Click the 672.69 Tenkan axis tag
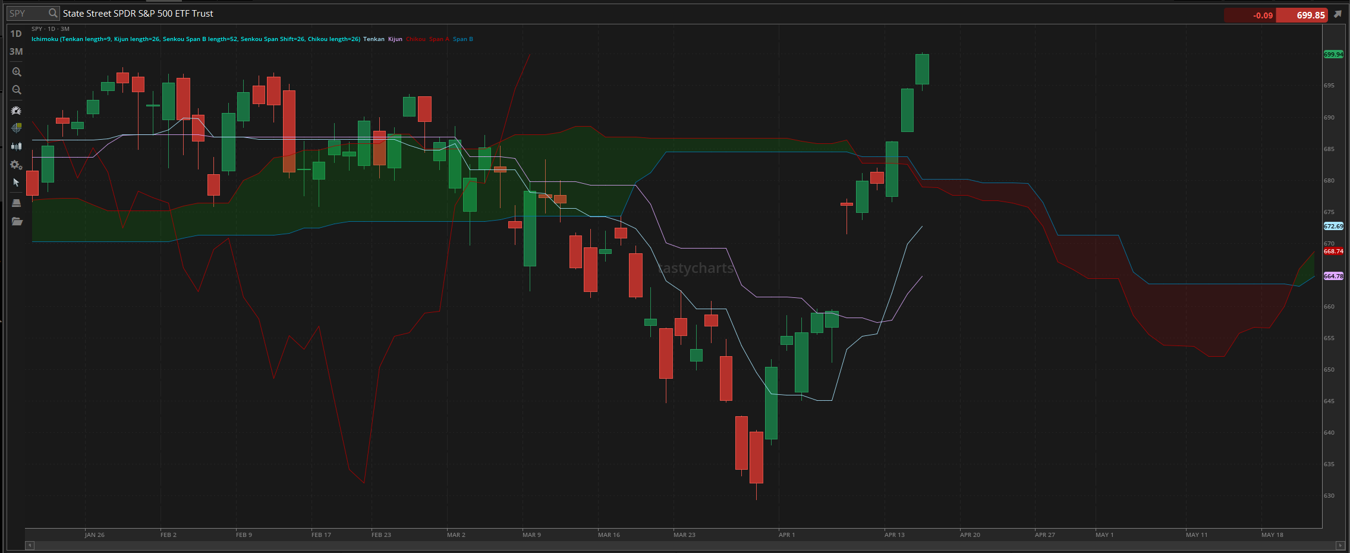Viewport: 1350px width, 553px height. 1333,226
